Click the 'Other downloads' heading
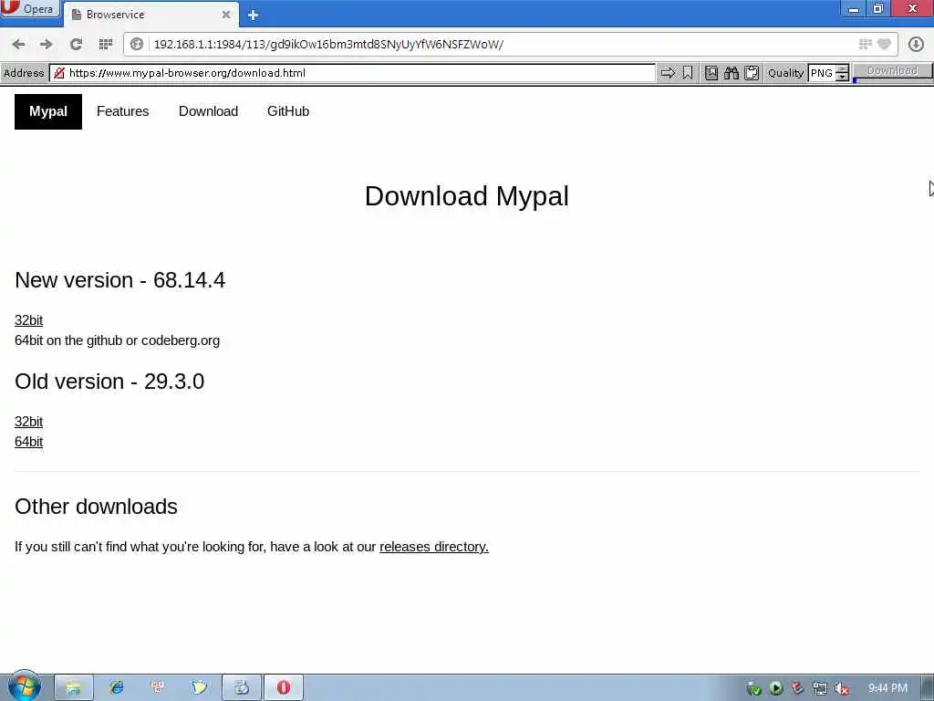The height and width of the screenshot is (701, 934). point(96,507)
